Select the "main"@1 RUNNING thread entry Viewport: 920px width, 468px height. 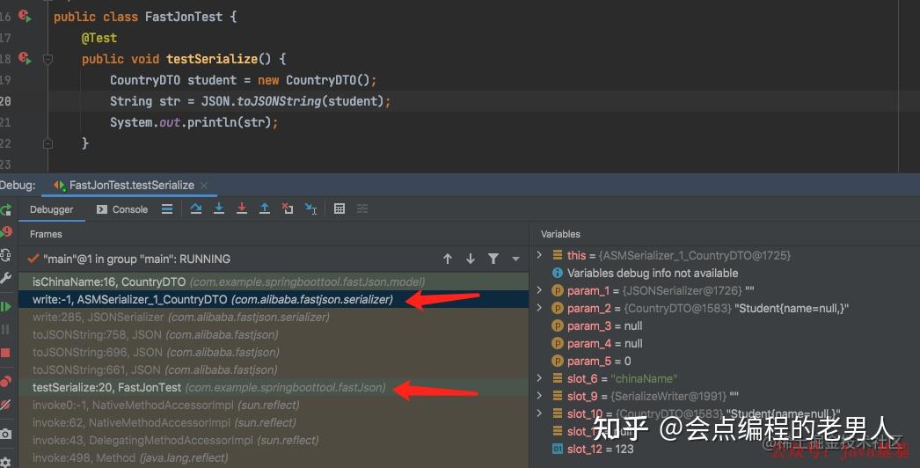point(129,259)
